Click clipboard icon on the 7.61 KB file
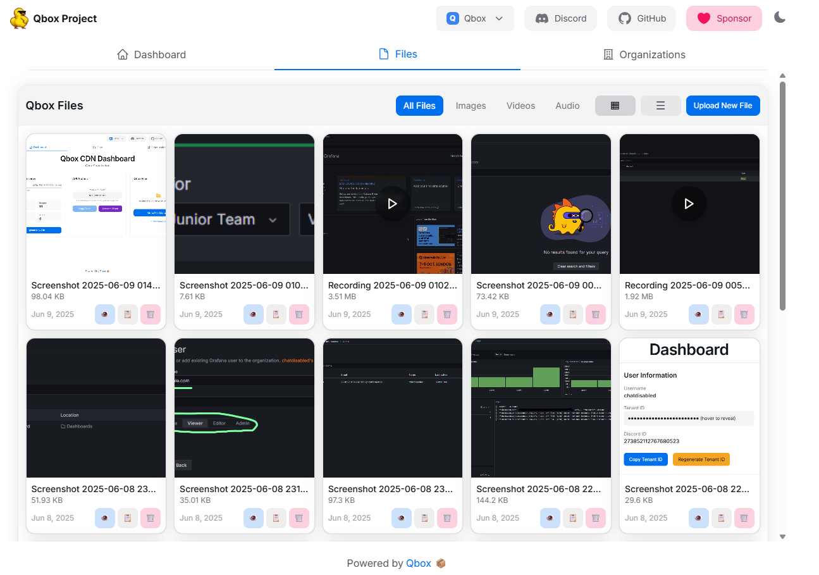 (x=276, y=314)
